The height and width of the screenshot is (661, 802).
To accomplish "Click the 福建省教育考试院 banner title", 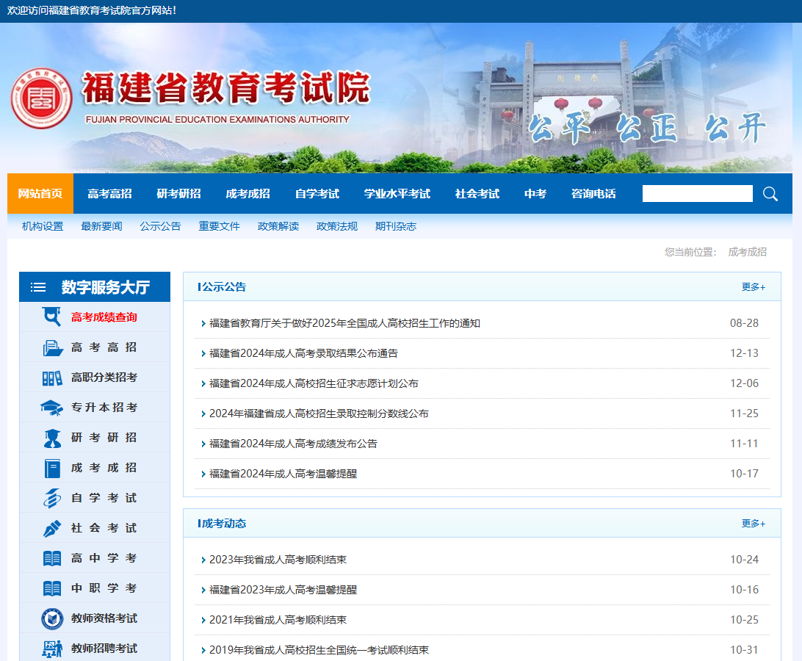I will coord(225,88).
